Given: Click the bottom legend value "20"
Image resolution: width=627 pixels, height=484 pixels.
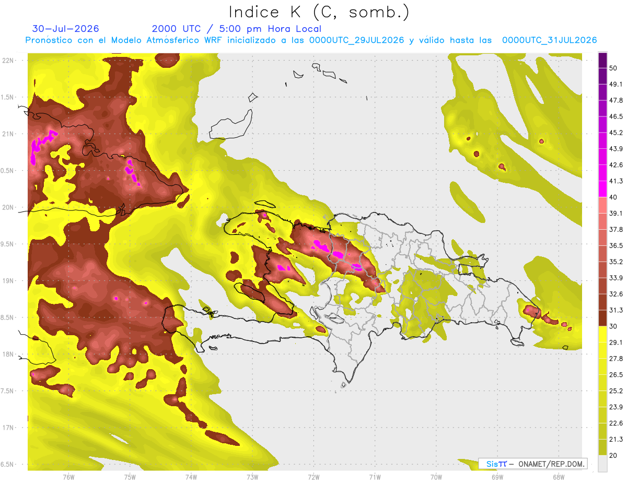Looking at the screenshot, I should click(x=614, y=455).
